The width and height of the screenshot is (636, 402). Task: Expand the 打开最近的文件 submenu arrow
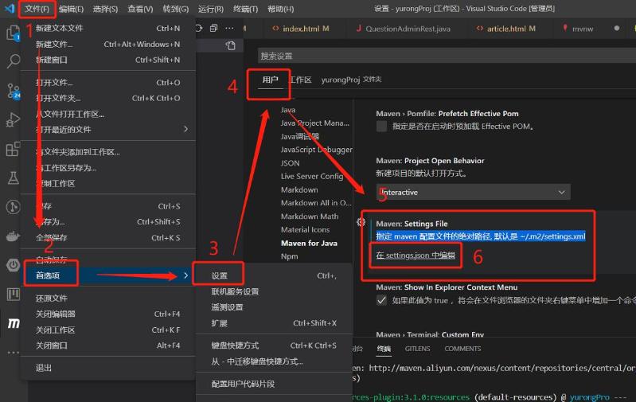coord(185,129)
